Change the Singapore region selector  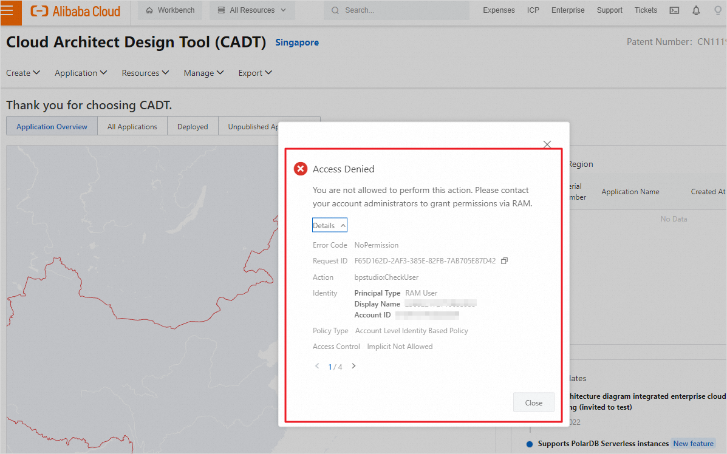[x=297, y=42]
